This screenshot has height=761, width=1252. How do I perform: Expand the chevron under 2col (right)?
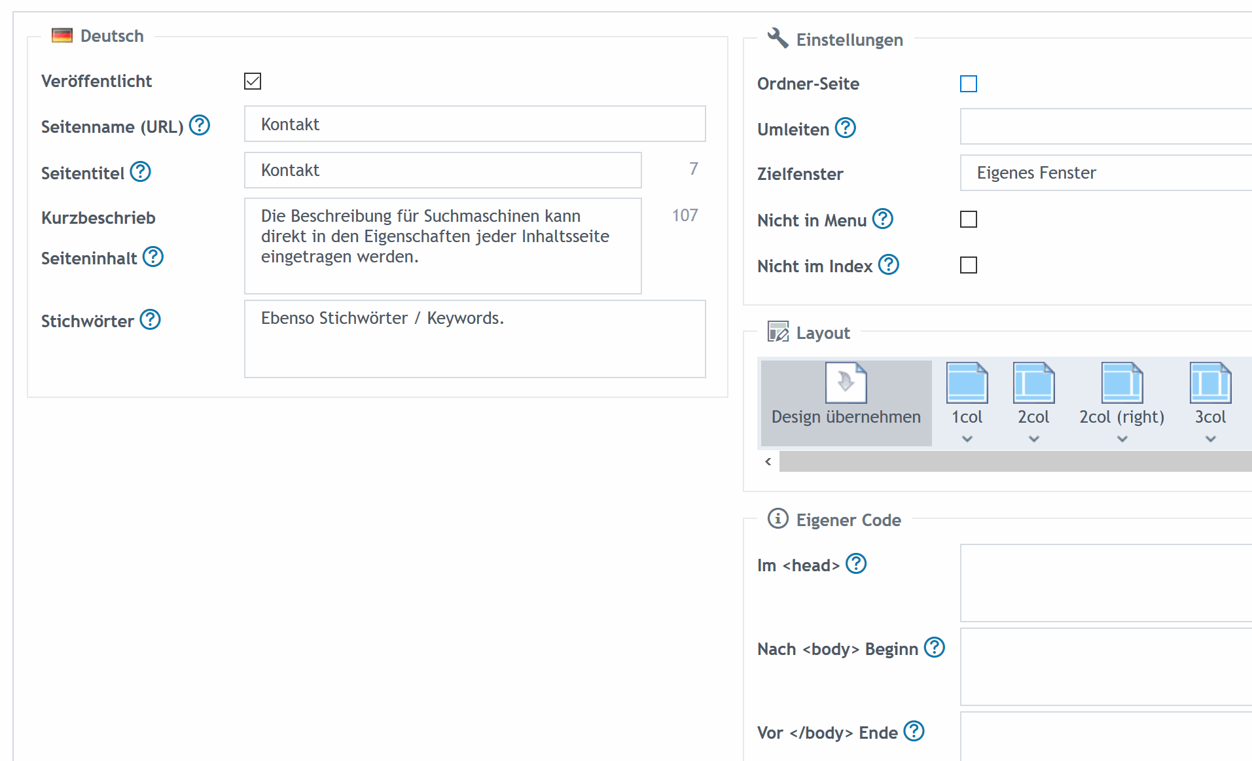1122,439
